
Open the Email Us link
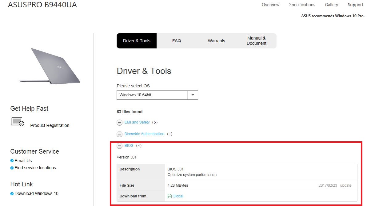point(23,161)
